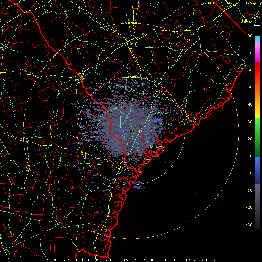This screenshot has width=262, height=262.
Task: Click the 80 value on the dBZ scale
Action: 250,36
